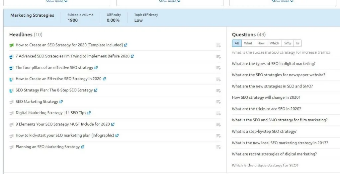This screenshot has width=340, height=174.
Task: Filter questions by Is
Action: pos(297,43)
